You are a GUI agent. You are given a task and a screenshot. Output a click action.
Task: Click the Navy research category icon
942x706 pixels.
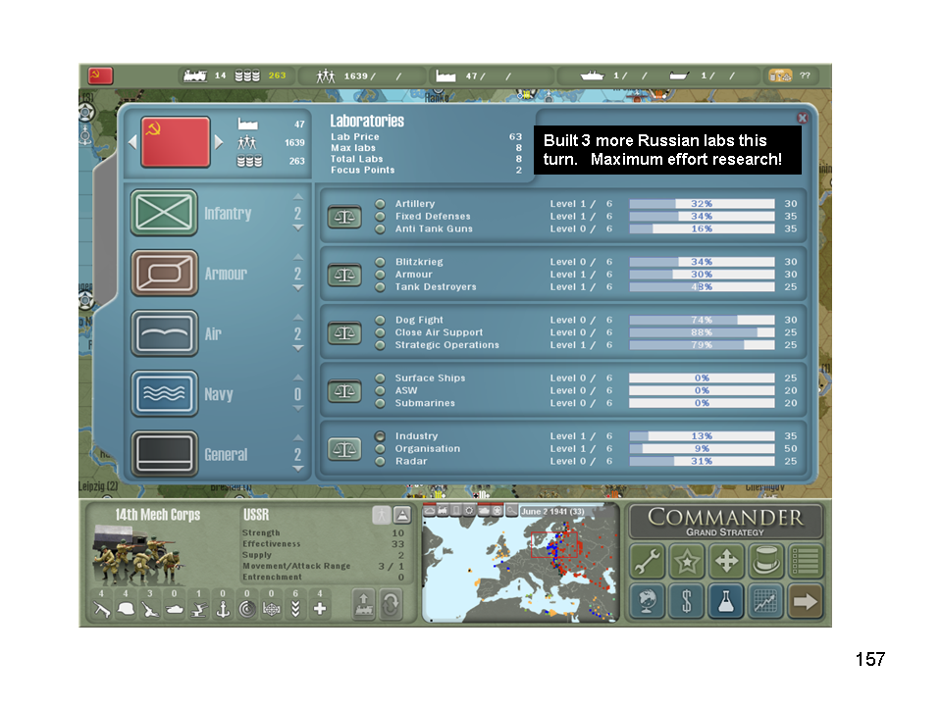(164, 394)
